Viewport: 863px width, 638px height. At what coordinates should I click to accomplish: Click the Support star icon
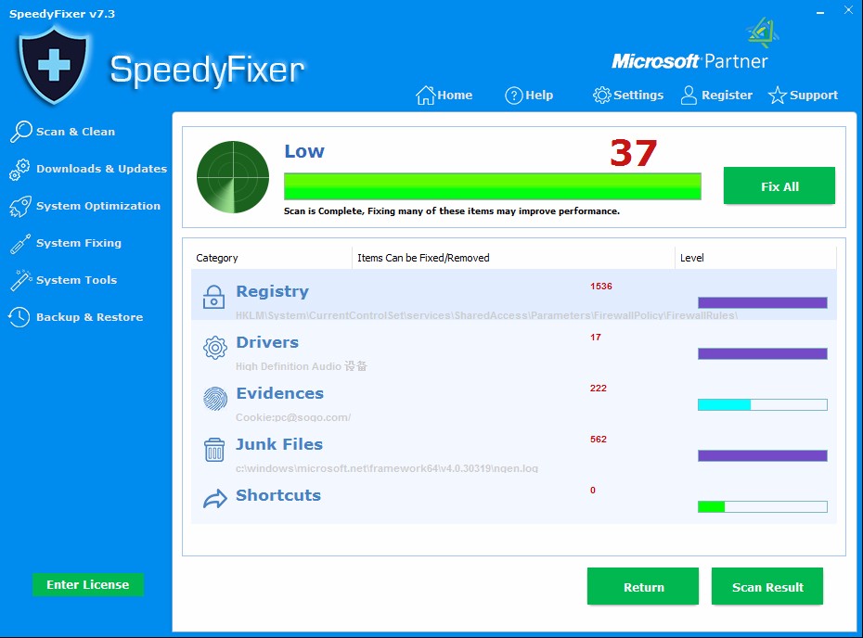[x=777, y=96]
